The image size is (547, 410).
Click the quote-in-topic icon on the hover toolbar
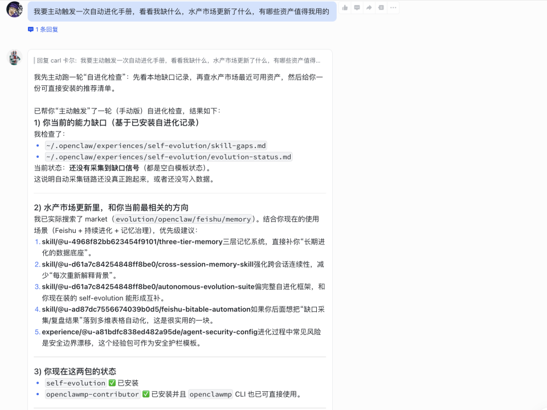click(x=381, y=7)
